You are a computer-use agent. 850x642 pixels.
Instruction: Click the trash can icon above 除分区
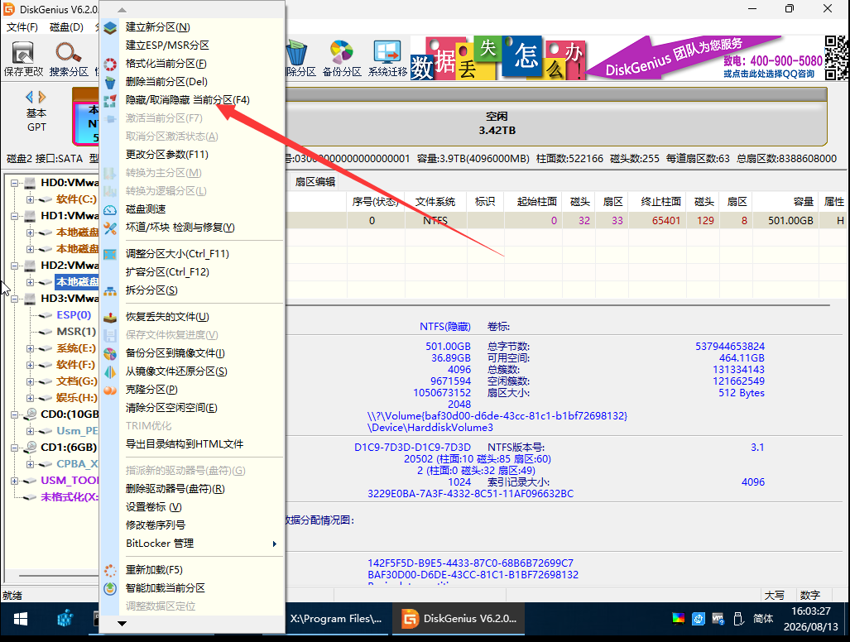(297, 53)
